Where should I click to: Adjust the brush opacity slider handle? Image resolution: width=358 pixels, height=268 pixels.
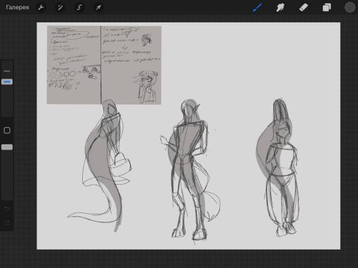tap(7, 147)
